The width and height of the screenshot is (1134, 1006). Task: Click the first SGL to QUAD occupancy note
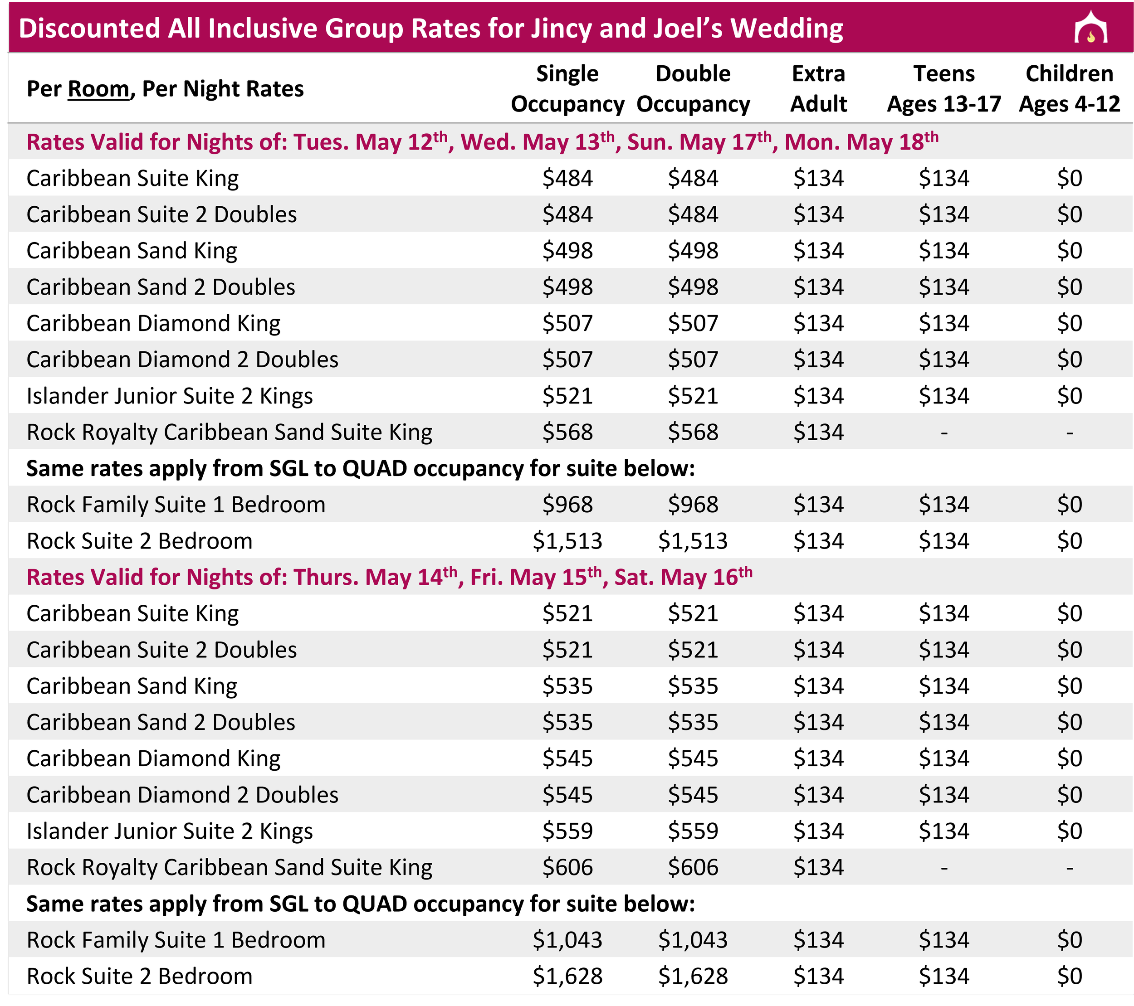click(361, 469)
